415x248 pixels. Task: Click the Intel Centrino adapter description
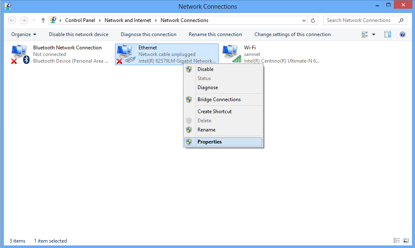pyautogui.click(x=282, y=61)
